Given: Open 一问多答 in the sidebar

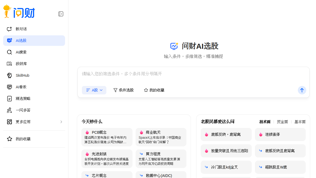Looking at the screenshot, I should point(34,110).
